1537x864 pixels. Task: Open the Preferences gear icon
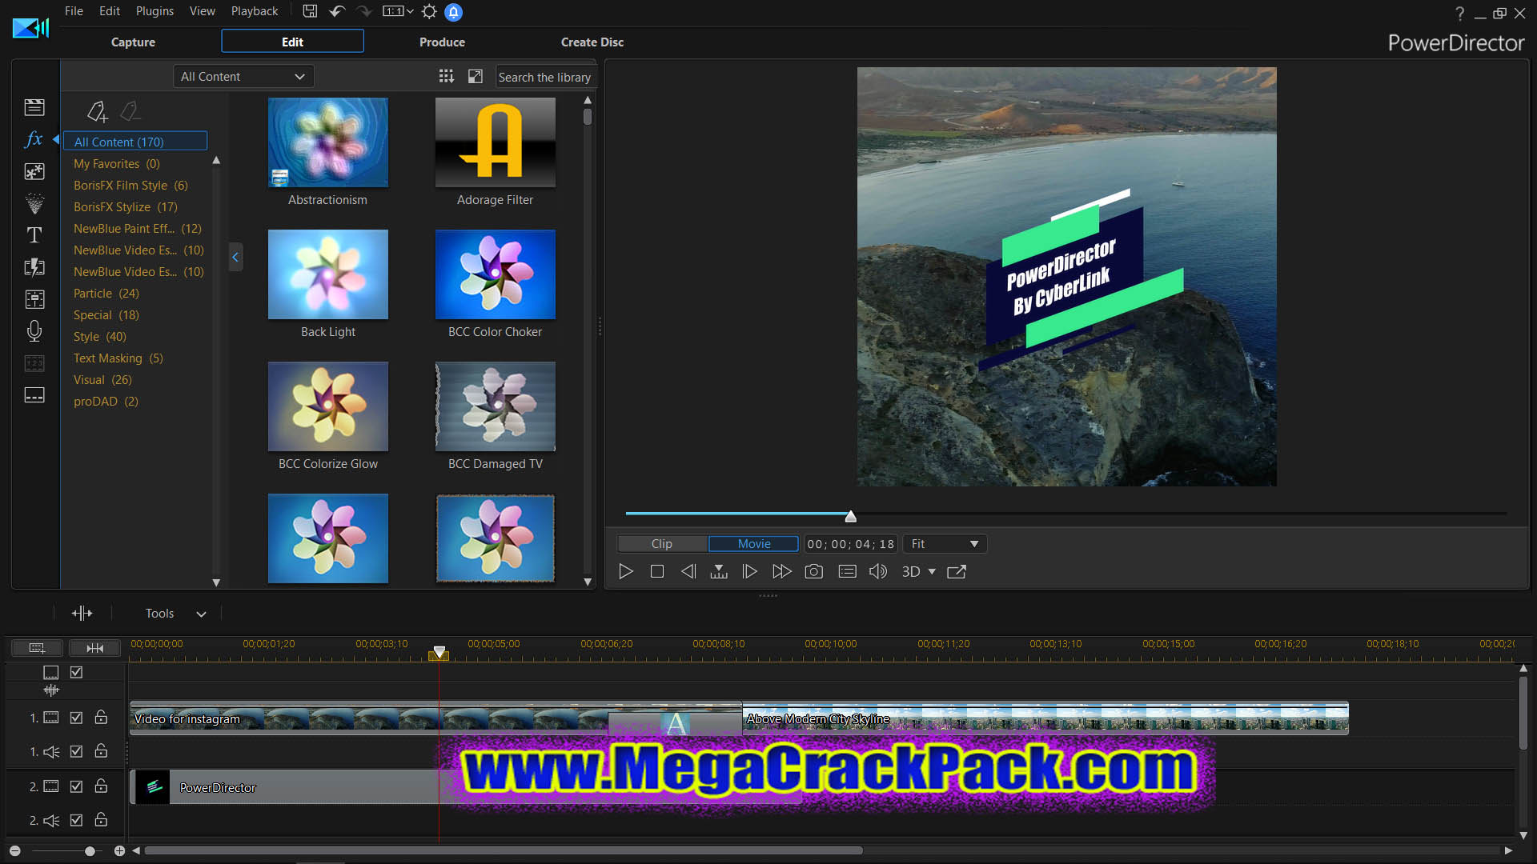429,11
